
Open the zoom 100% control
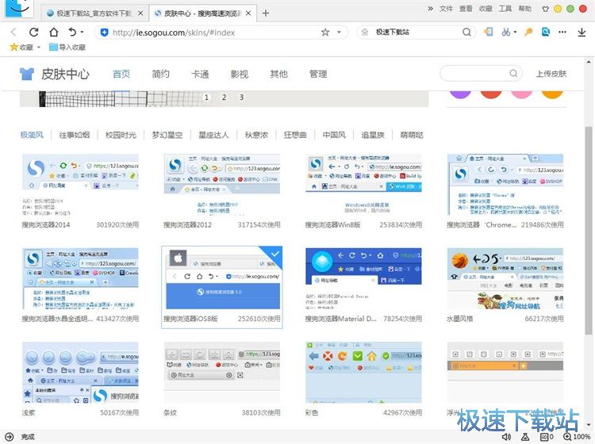click(x=577, y=437)
